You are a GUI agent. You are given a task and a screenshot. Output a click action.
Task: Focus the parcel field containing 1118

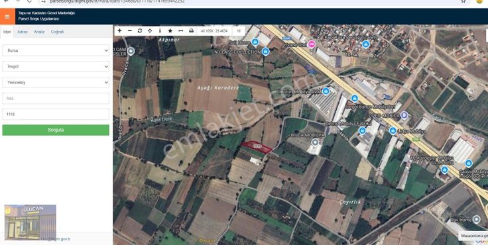click(56, 114)
